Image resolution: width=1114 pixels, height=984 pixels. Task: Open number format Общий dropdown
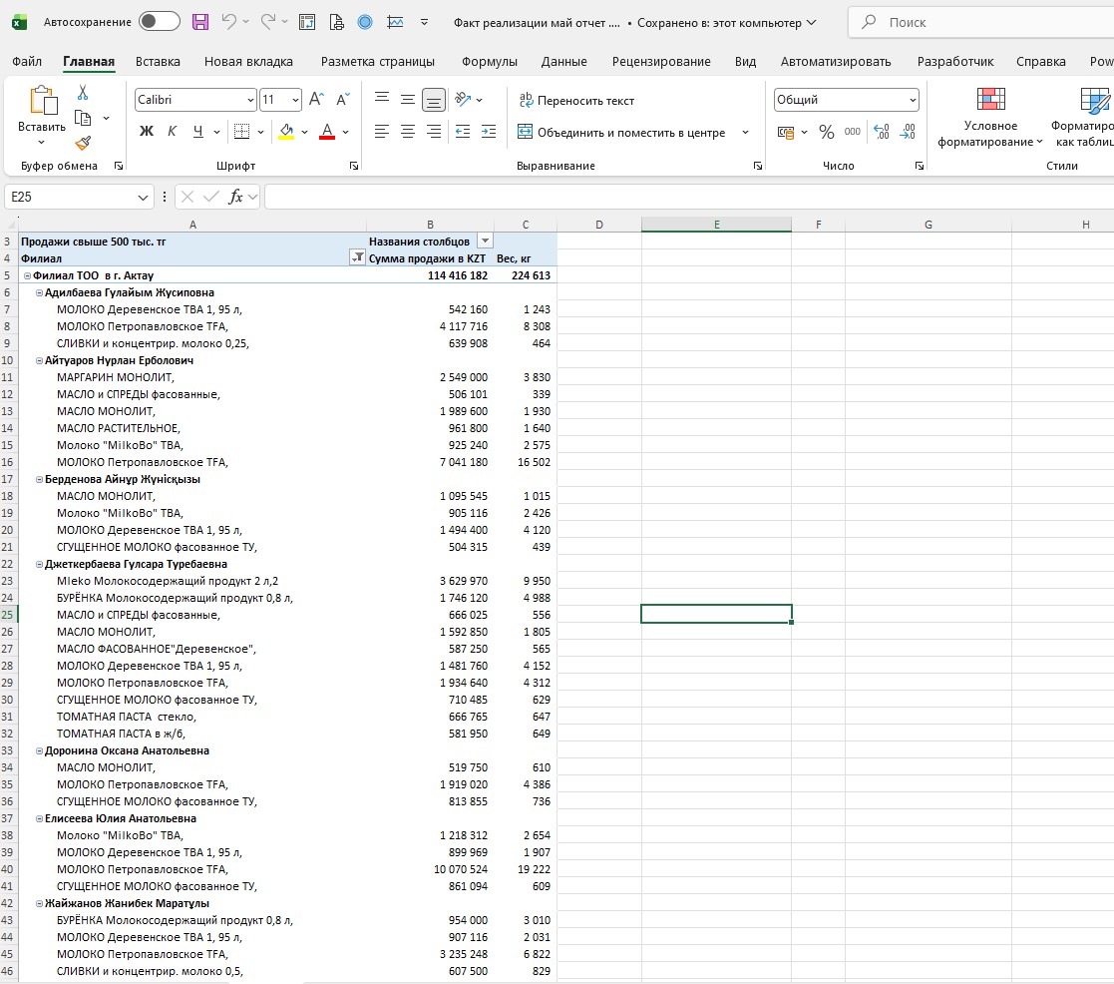pos(913,100)
